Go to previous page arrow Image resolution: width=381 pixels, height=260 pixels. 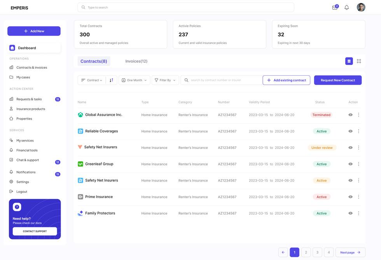pos(283,252)
